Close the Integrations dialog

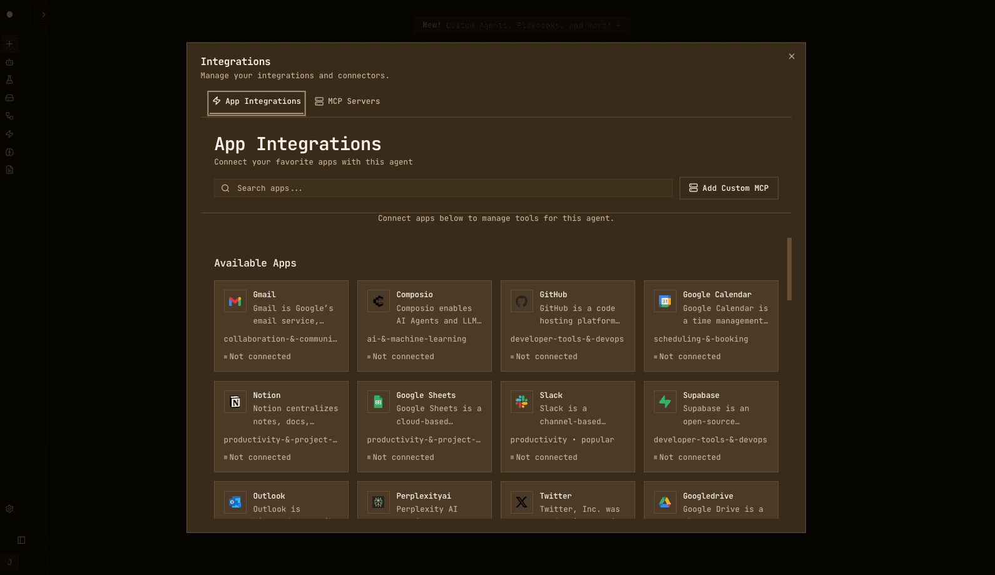coord(792,56)
